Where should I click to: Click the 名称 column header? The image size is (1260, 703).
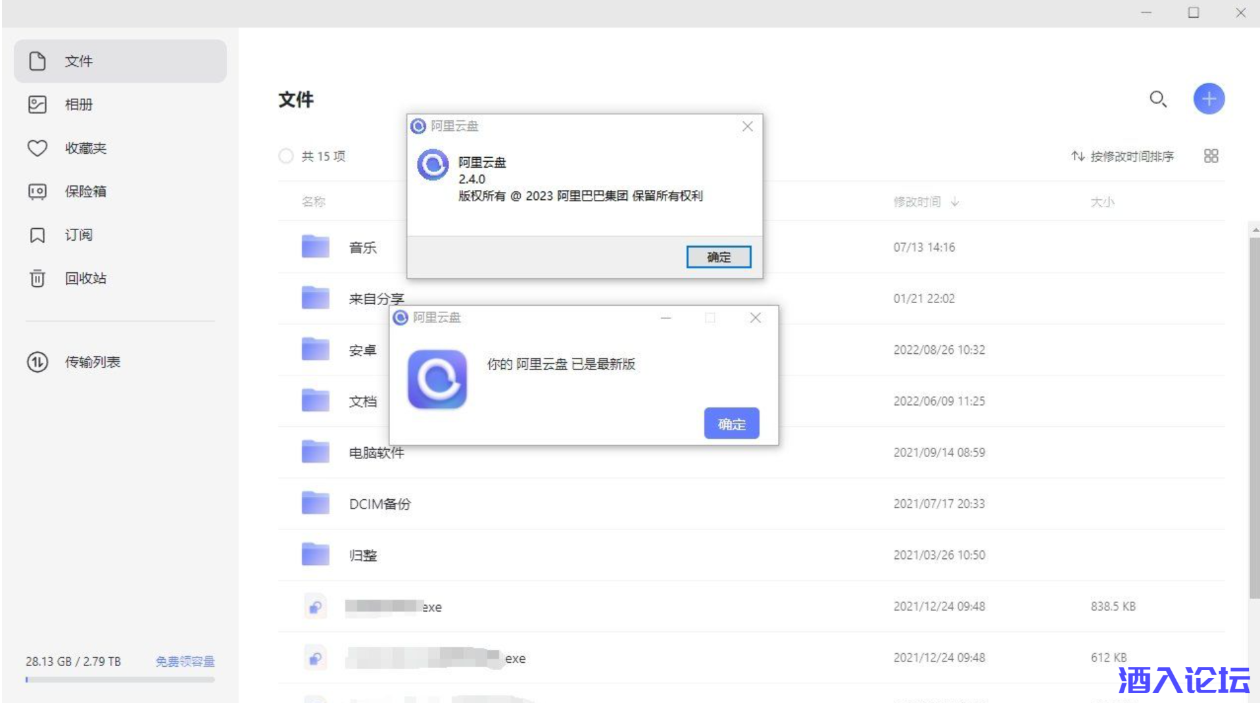pyautogui.click(x=313, y=202)
